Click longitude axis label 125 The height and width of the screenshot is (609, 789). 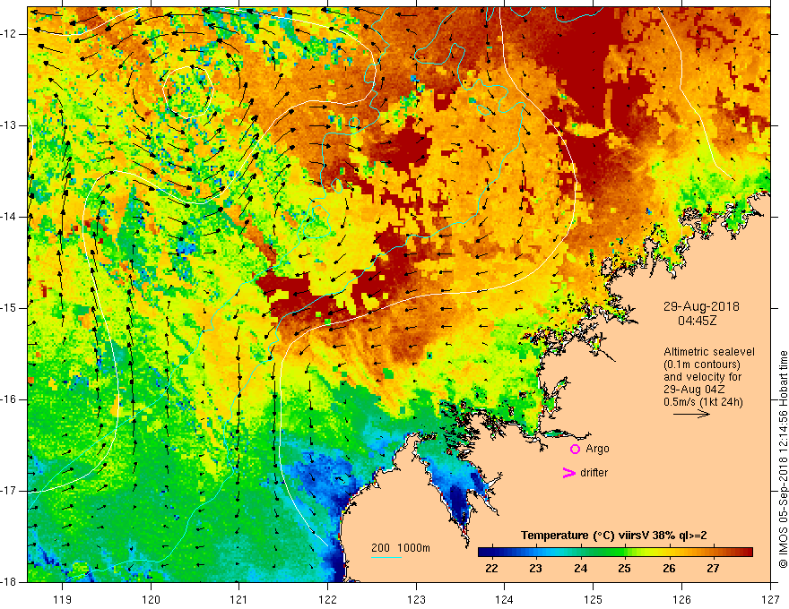tap(594, 599)
